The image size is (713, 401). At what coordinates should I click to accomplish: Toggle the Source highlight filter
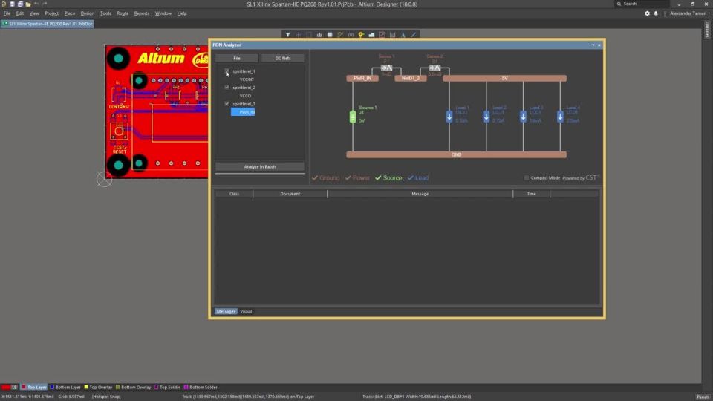(x=388, y=177)
